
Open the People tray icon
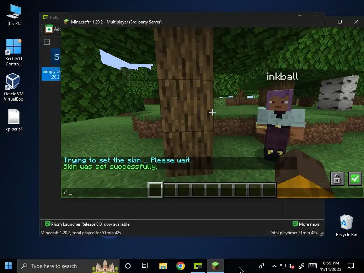coord(262,266)
